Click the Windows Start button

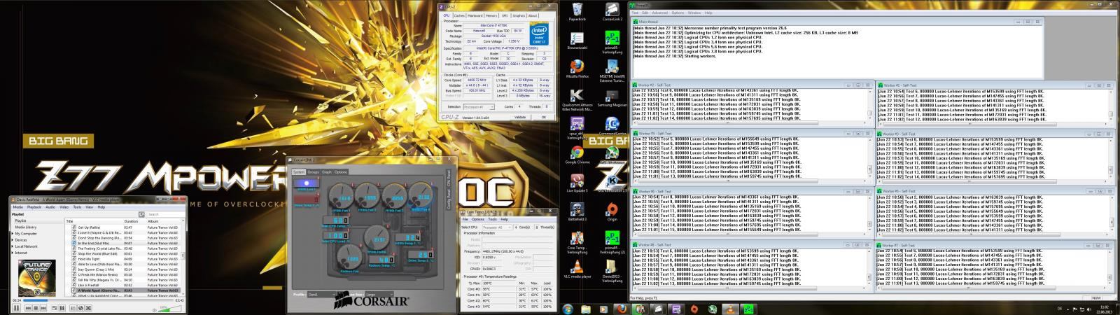(x=568, y=309)
